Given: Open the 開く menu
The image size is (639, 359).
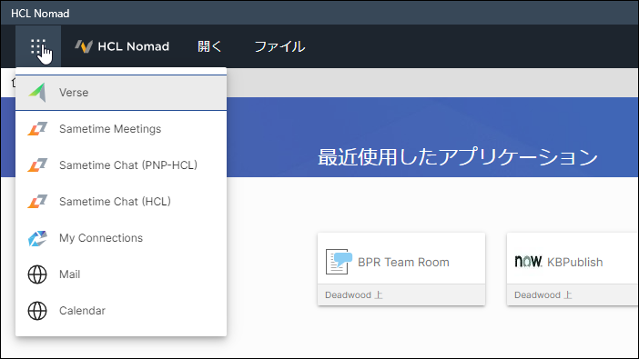Looking at the screenshot, I should coord(209,46).
